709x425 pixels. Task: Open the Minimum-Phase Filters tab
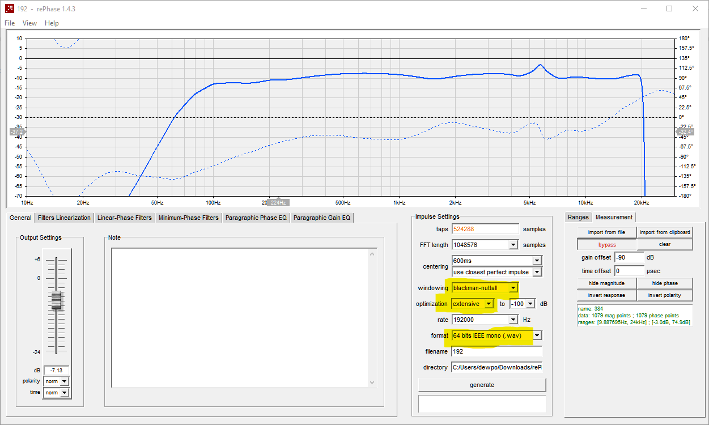(188, 218)
